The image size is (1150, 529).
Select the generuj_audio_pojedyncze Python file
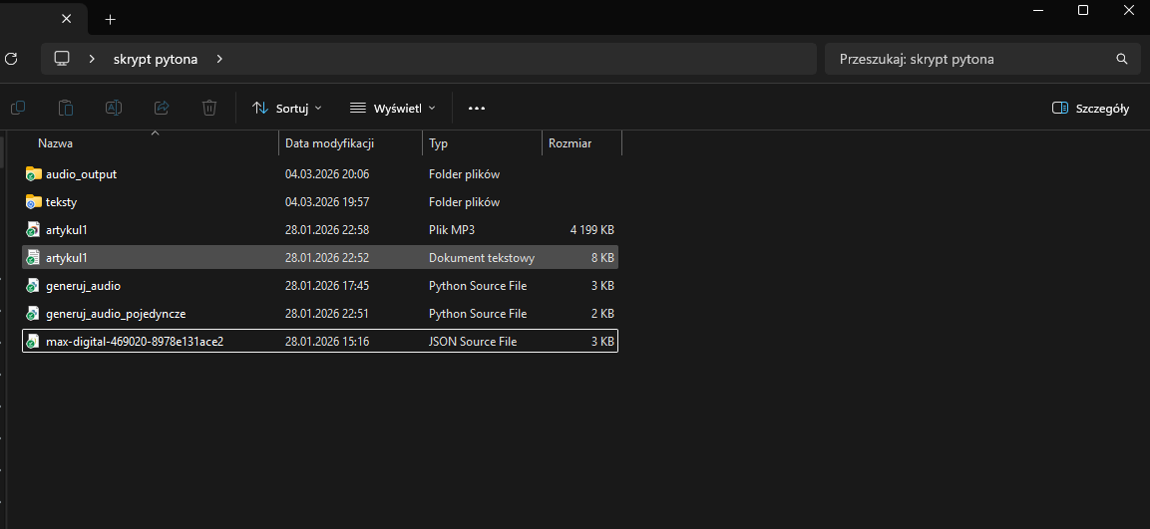tap(116, 314)
